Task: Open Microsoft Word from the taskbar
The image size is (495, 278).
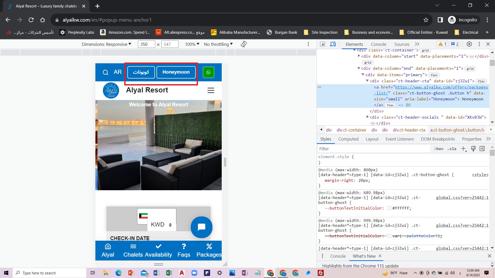Action: 156,273
